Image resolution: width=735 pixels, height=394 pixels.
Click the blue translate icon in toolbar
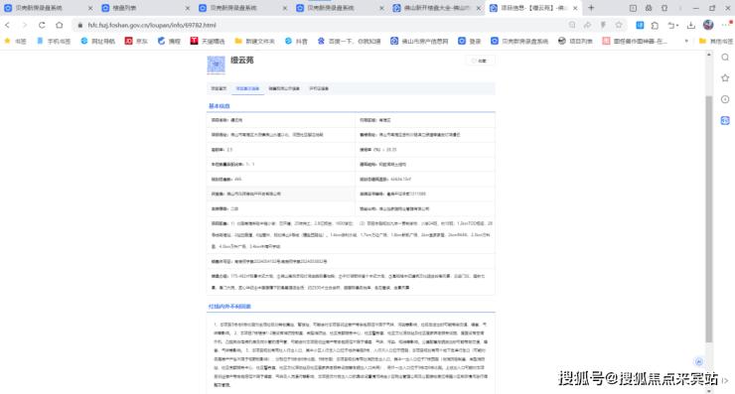[x=640, y=25]
